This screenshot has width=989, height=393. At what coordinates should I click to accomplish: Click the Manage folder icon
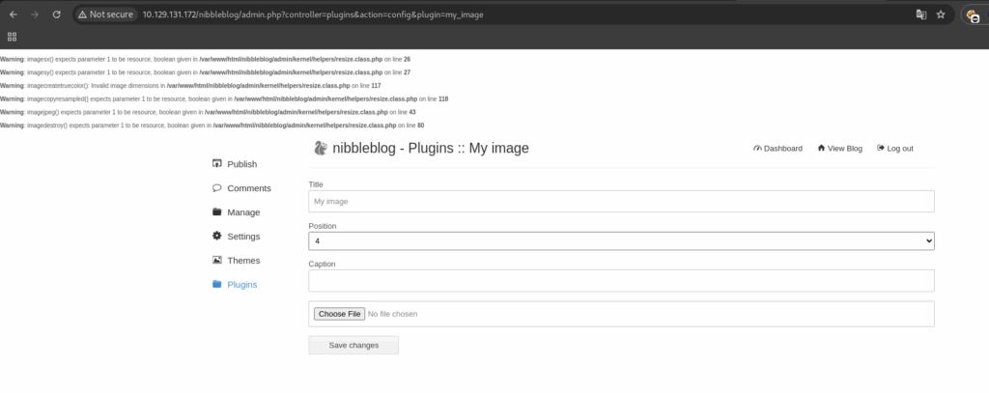pos(217,212)
